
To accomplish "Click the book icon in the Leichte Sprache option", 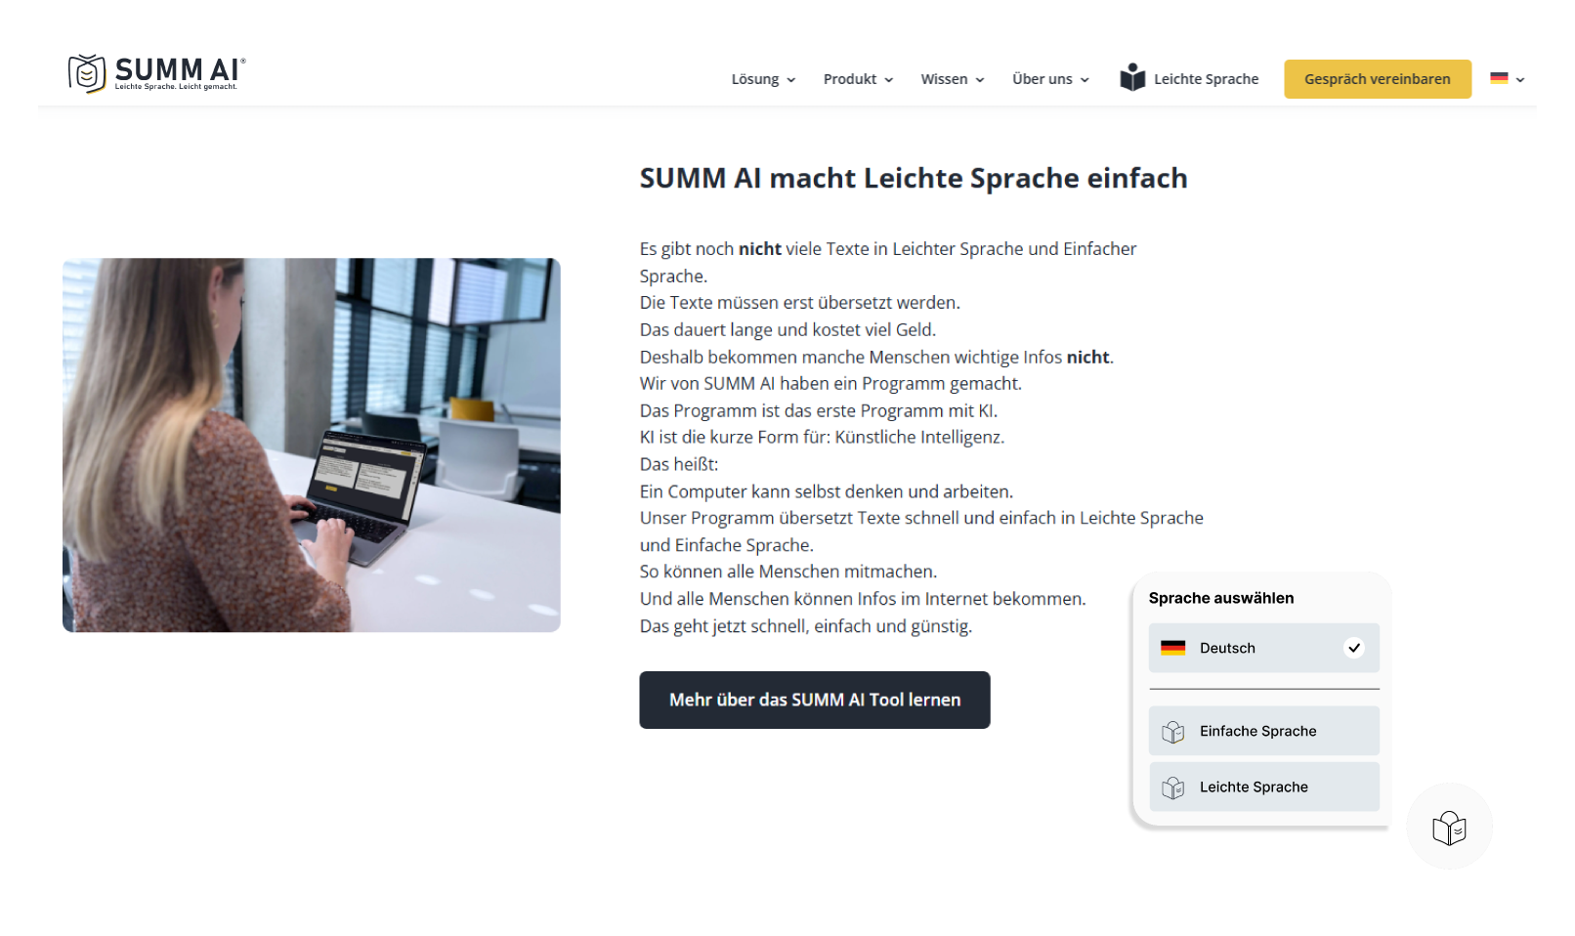I will click(1172, 787).
